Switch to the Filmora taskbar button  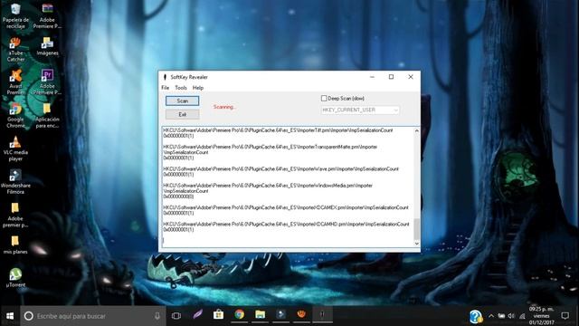(280, 314)
